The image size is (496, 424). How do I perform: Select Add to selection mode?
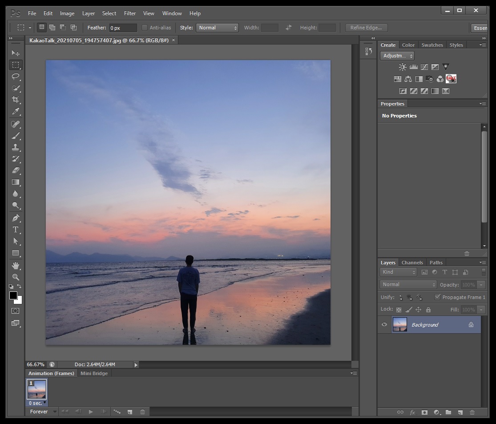click(x=52, y=27)
